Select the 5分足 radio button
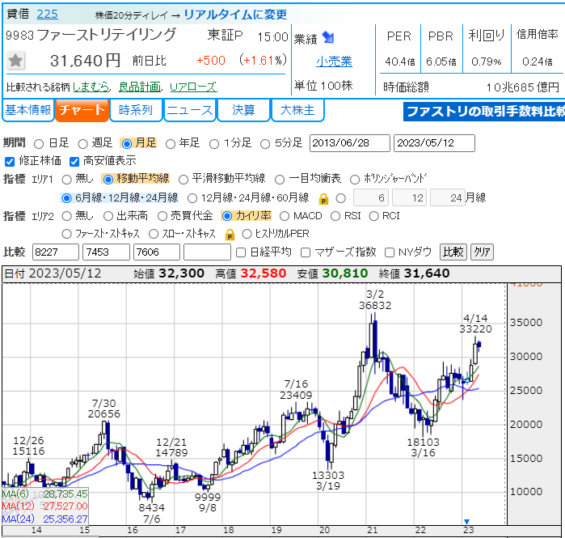 (265, 144)
